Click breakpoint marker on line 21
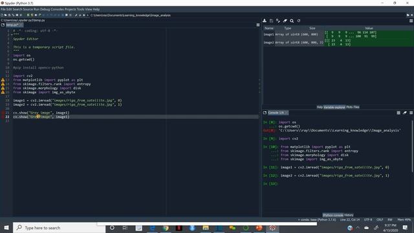 [3, 113]
